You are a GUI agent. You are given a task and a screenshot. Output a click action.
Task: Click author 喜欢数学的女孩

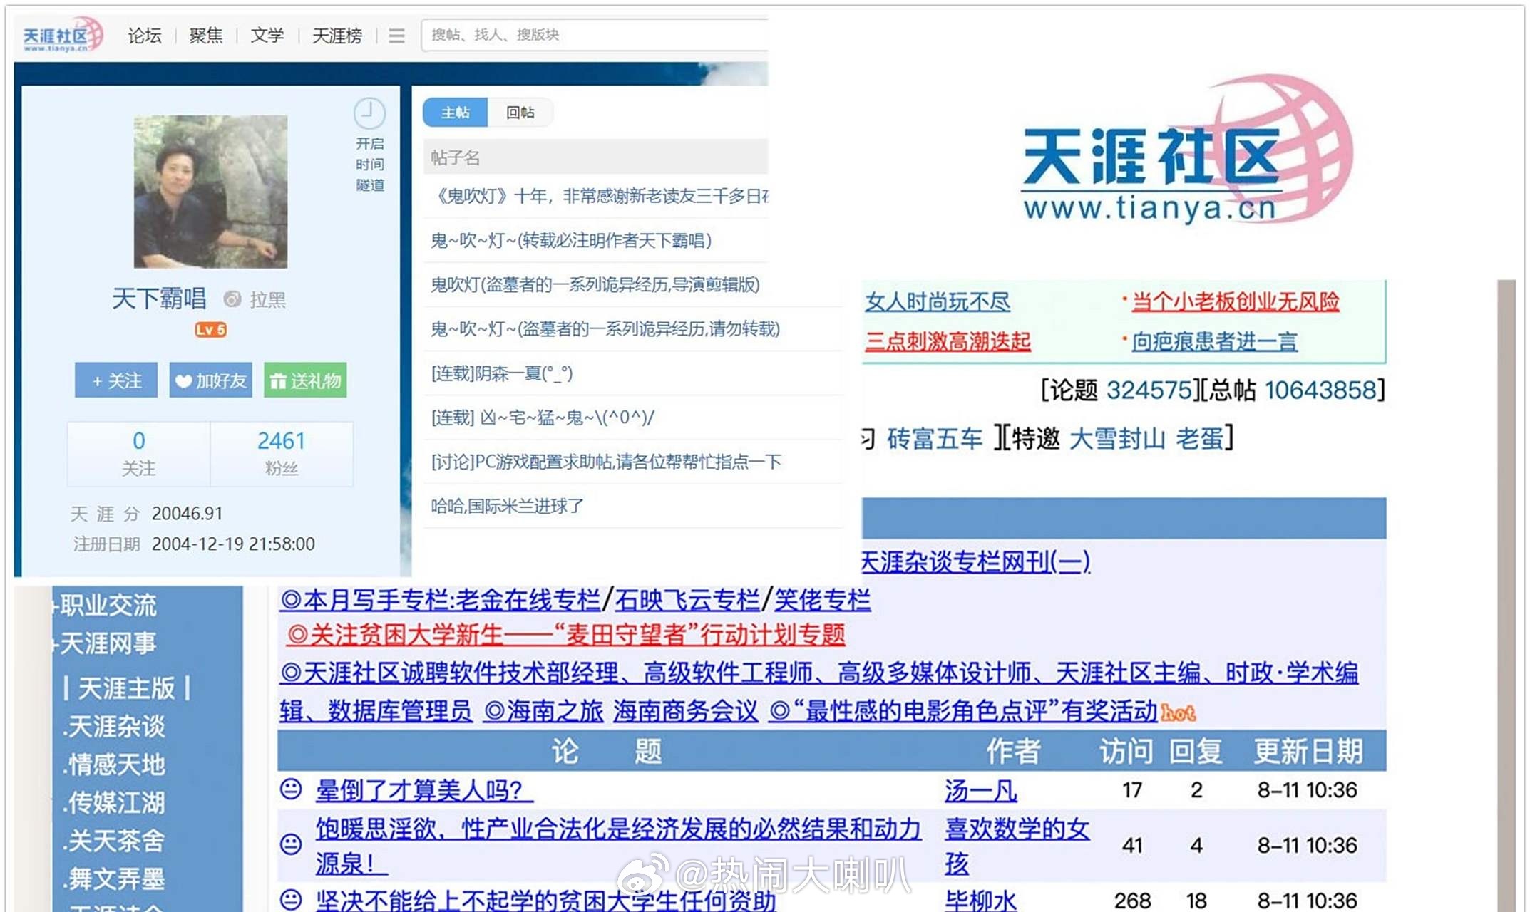coord(1017,846)
